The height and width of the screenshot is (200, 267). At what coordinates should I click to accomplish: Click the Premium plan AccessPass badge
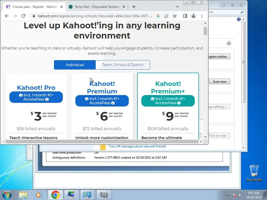[x=102, y=101]
